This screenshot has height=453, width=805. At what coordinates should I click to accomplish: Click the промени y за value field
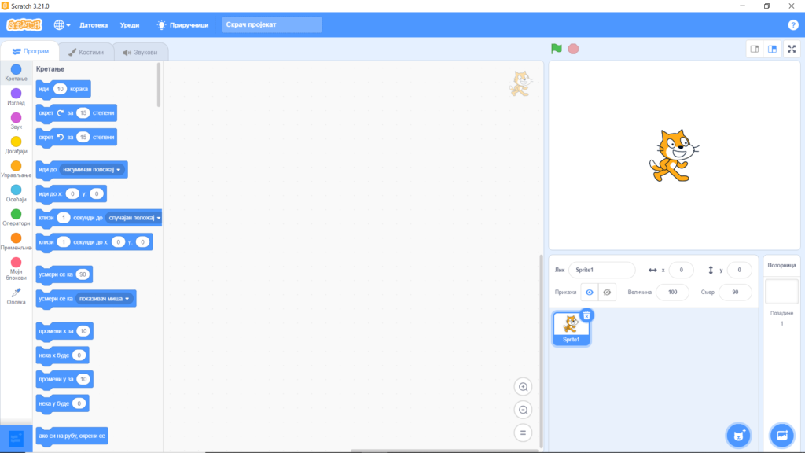[x=83, y=379]
